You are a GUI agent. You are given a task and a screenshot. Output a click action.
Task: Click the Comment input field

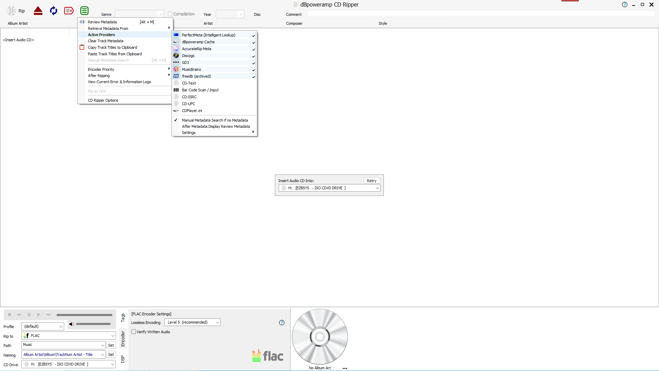[x=481, y=14]
